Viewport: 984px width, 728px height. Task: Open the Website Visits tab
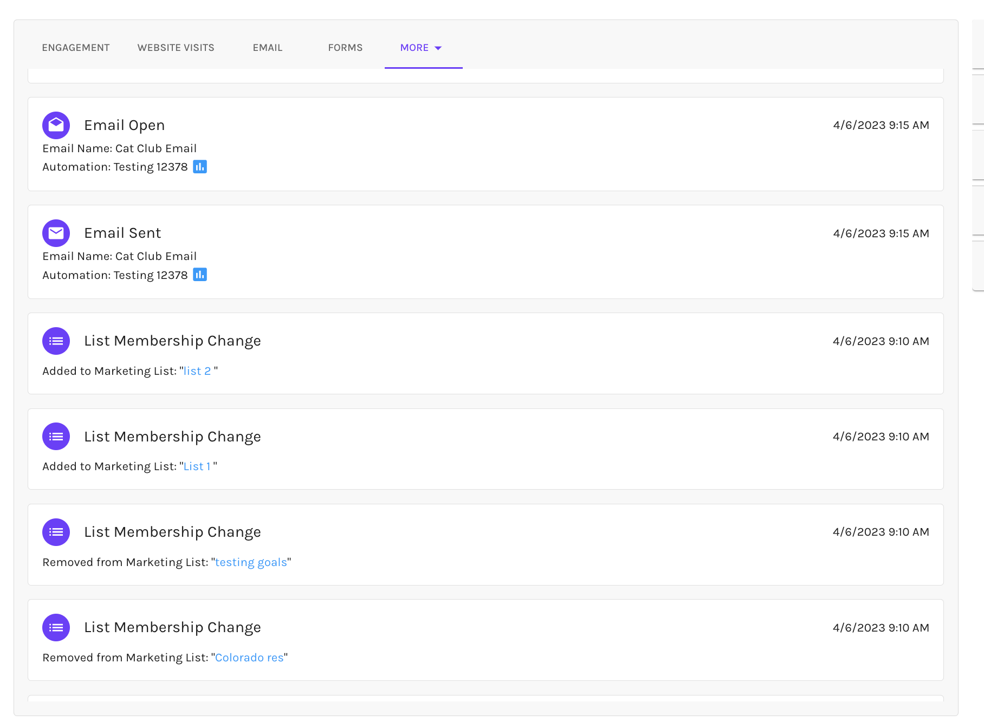(x=176, y=48)
